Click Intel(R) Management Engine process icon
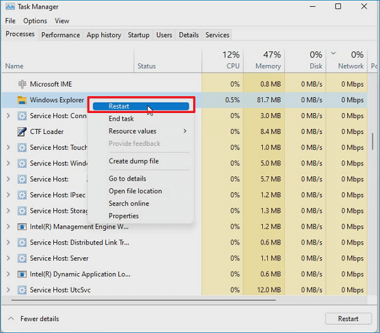380x333 pixels. [x=22, y=227]
